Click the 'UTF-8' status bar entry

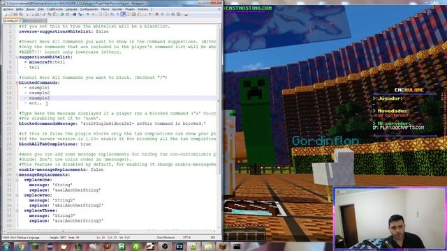click(186, 237)
